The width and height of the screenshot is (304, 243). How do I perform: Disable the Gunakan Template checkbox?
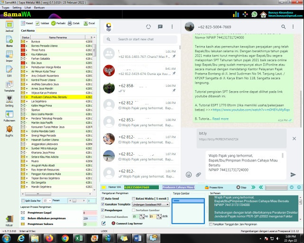point(103,204)
